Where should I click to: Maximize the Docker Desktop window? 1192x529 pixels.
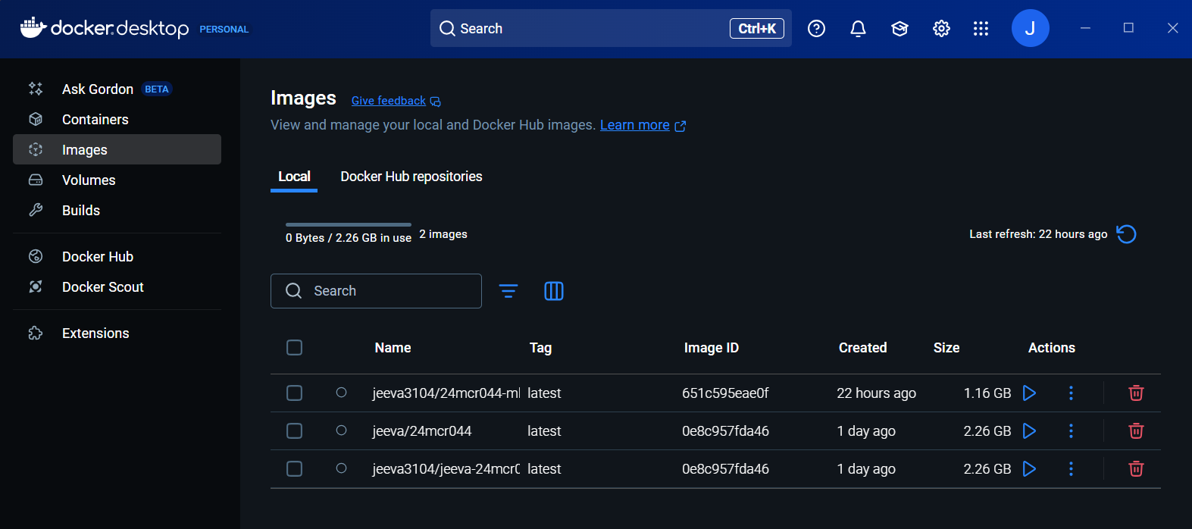pyautogui.click(x=1128, y=28)
